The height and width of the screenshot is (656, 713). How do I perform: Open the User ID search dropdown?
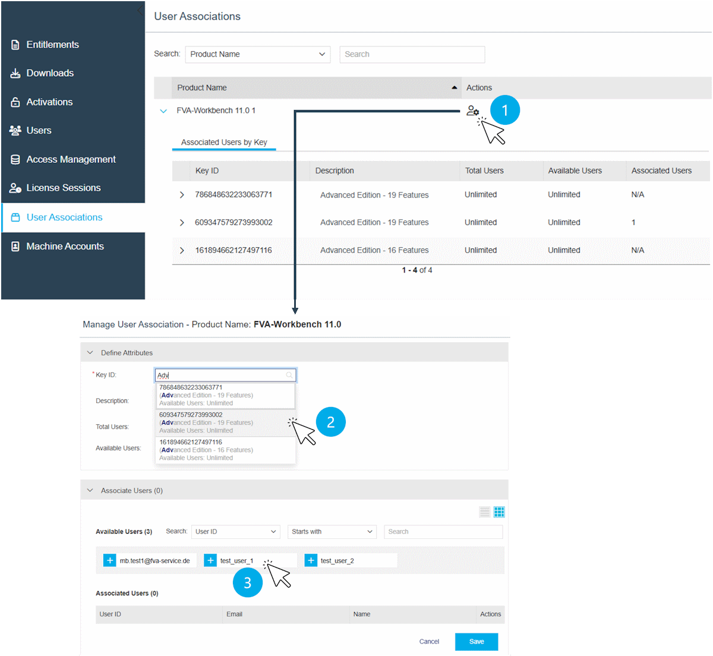236,532
